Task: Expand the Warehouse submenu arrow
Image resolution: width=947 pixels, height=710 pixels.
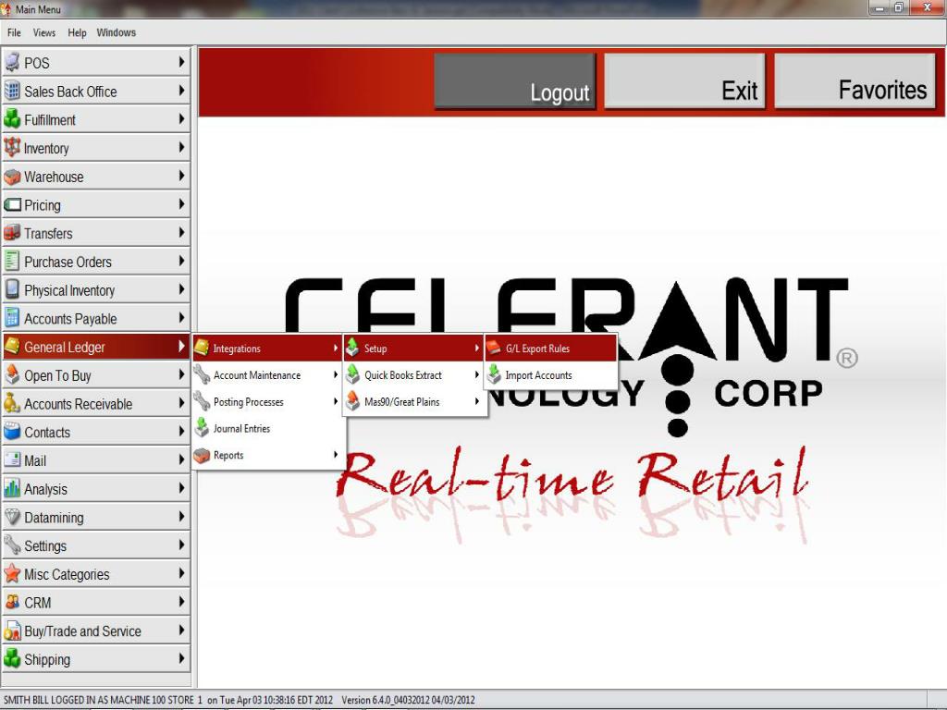Action: click(181, 176)
